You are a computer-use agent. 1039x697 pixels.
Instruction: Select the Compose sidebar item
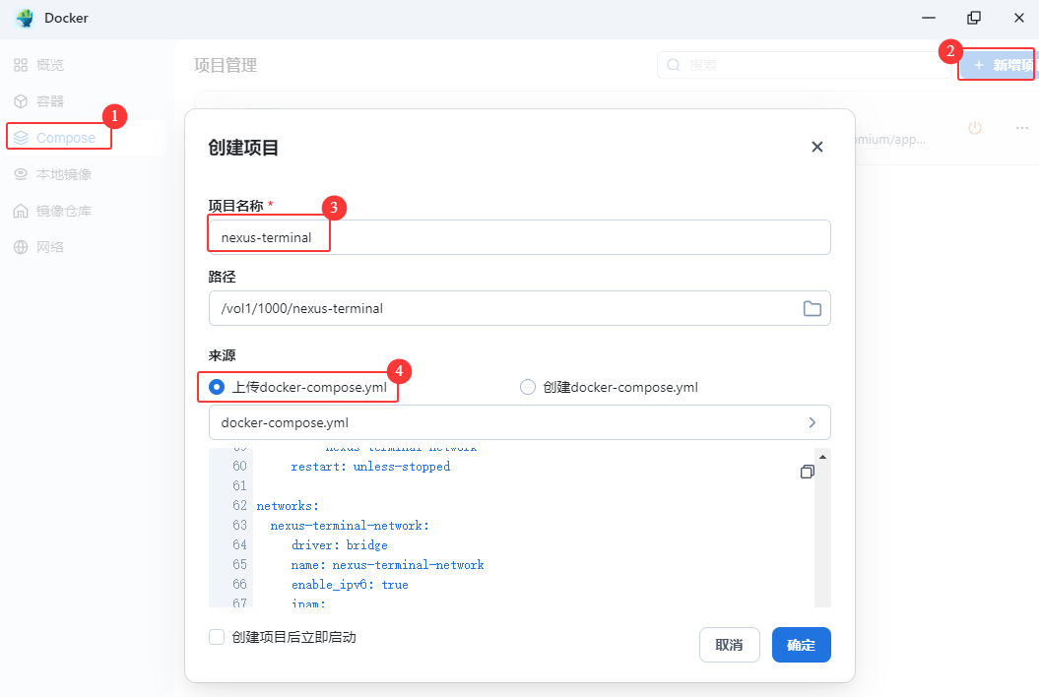tap(65, 138)
